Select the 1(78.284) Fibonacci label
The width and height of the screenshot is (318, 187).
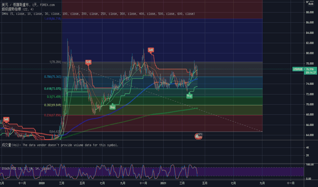coord(55,62)
